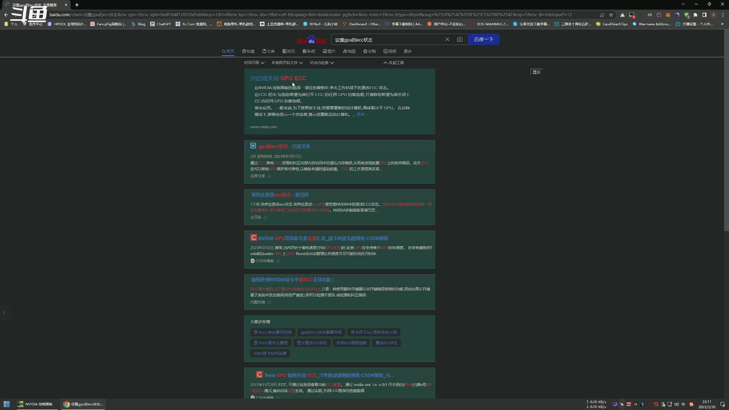Toggle the browser side panel icon

click(x=704, y=15)
